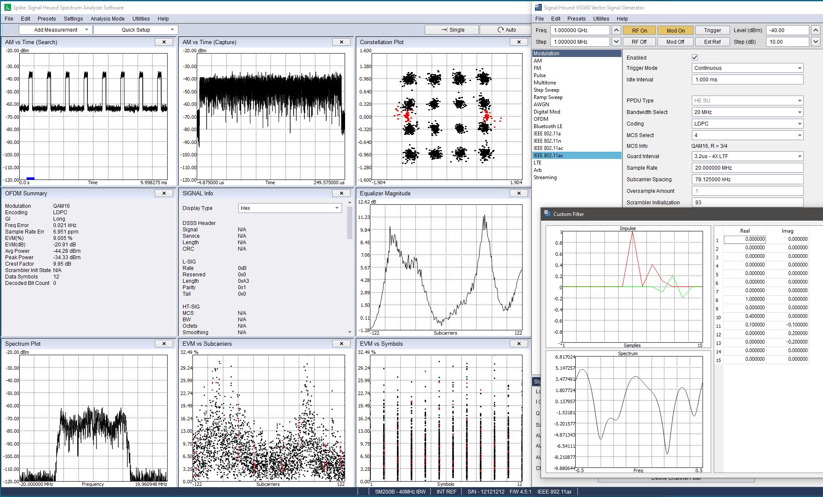Viewport: 823px width, 497px height.
Task: Open the Display Type Hex dropdown
Action: click(290, 208)
